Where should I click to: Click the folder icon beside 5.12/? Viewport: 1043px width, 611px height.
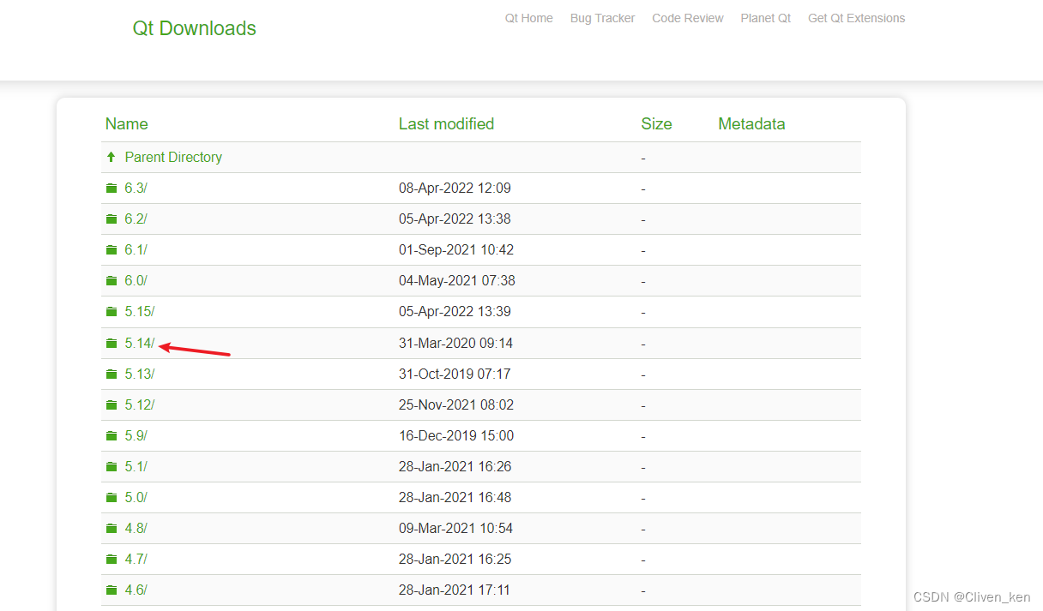tap(112, 404)
